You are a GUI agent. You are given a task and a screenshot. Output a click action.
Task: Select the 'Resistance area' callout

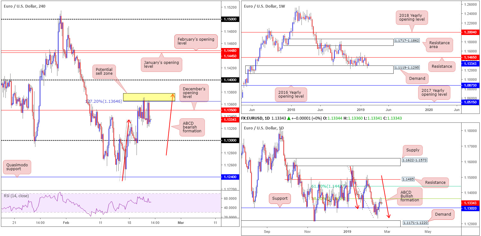[x=439, y=45]
